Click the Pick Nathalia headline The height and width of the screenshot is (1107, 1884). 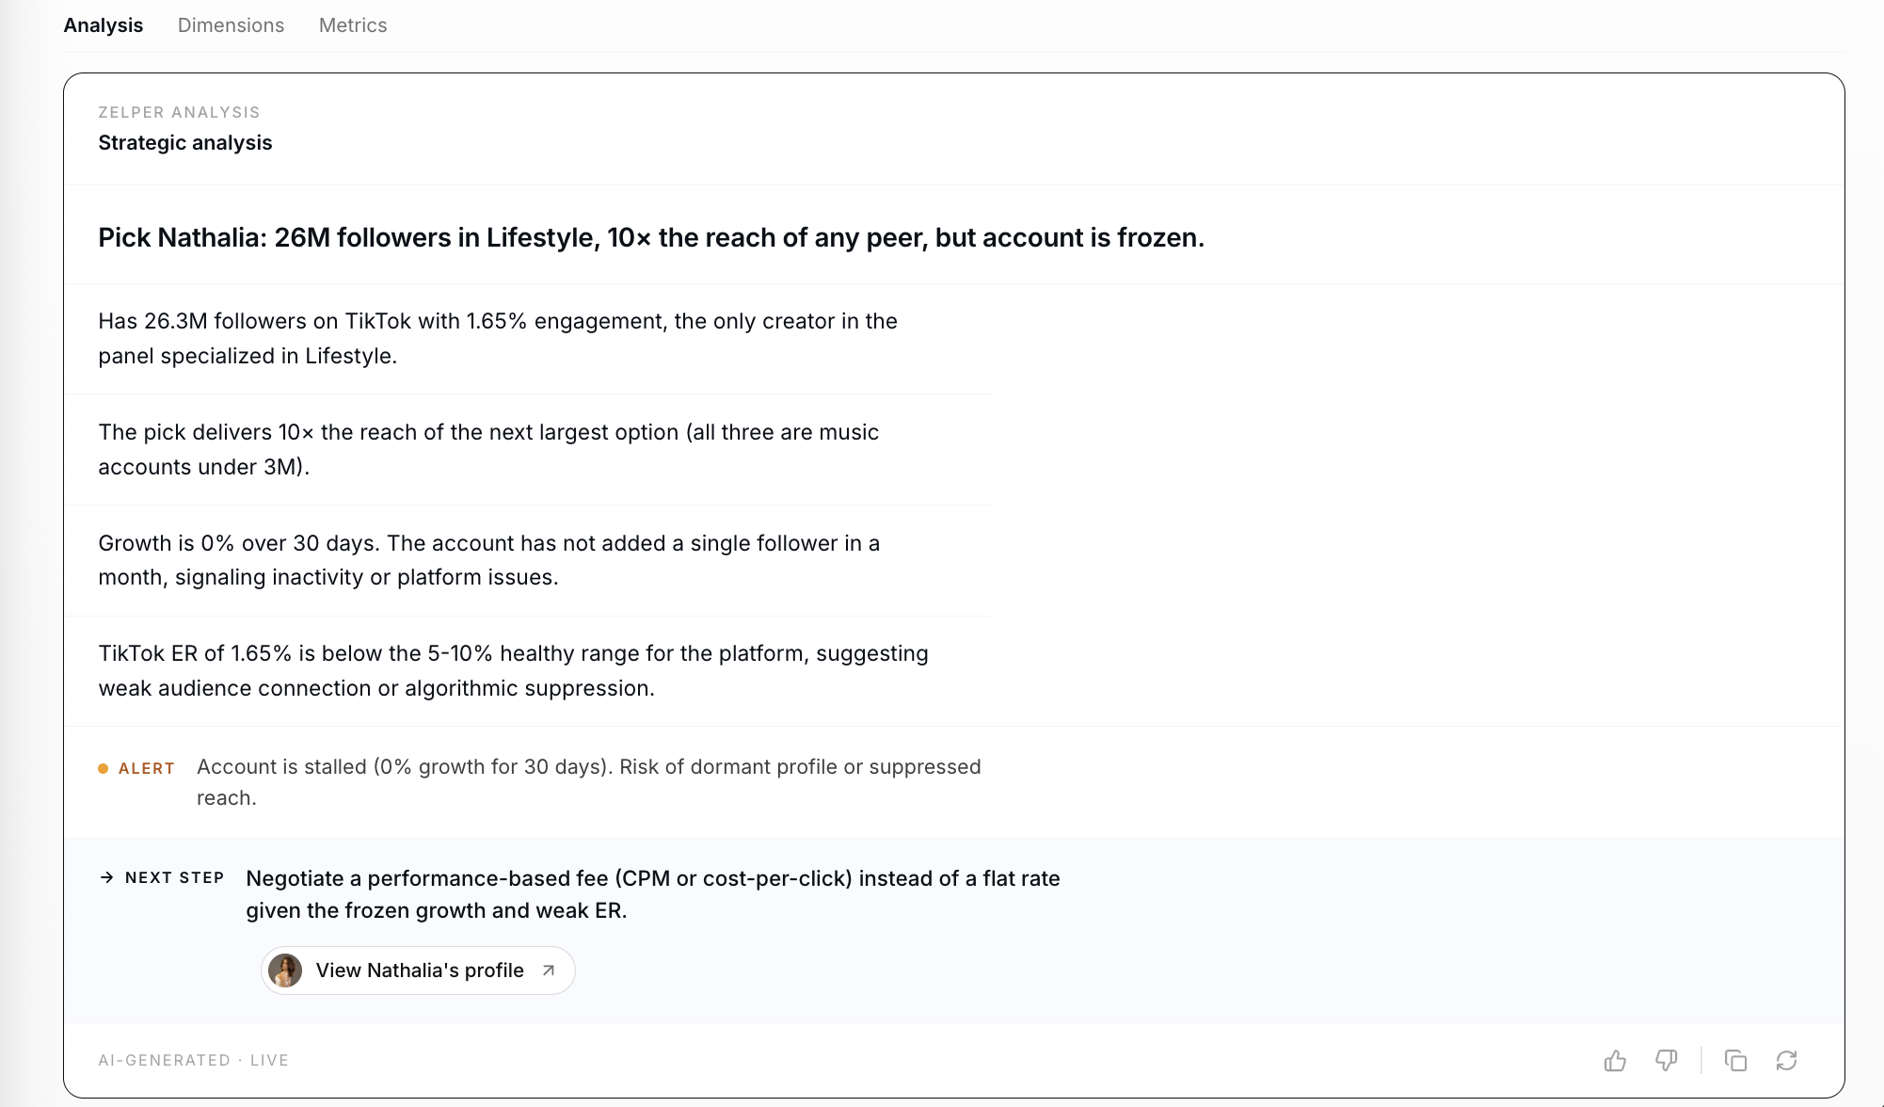[x=651, y=237]
